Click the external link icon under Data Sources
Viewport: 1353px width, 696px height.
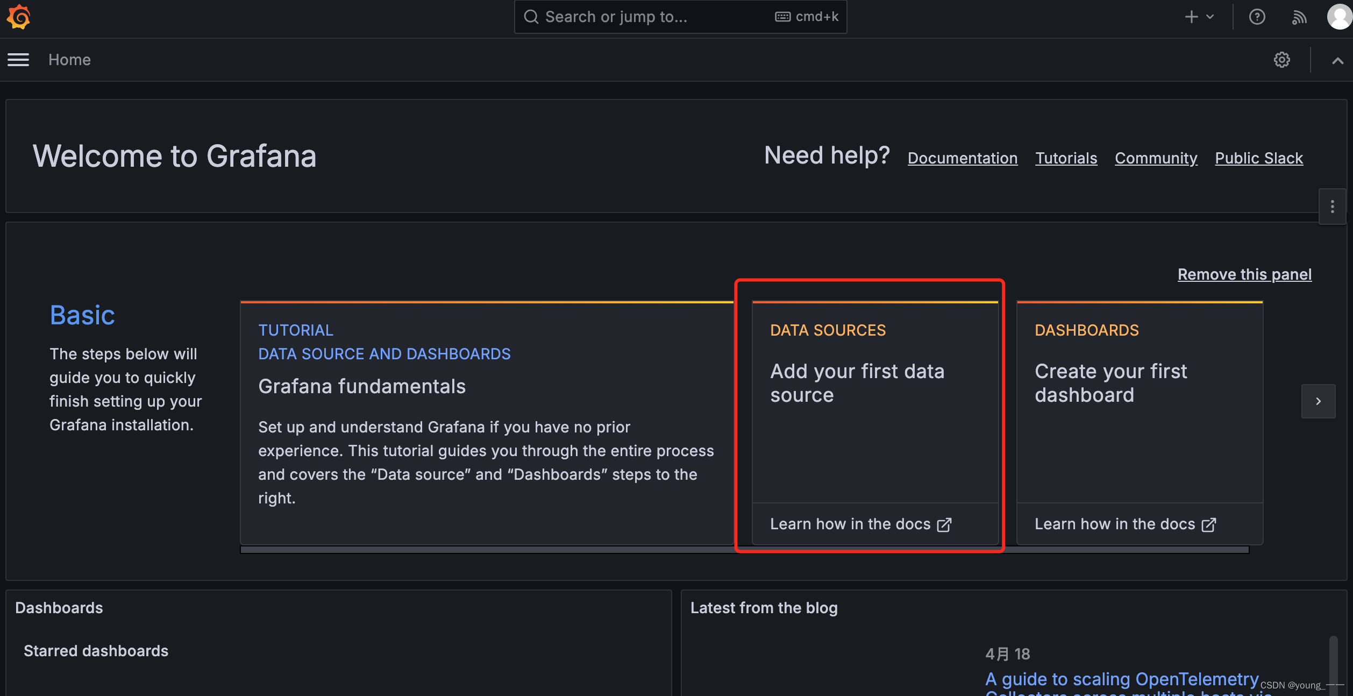coord(944,524)
